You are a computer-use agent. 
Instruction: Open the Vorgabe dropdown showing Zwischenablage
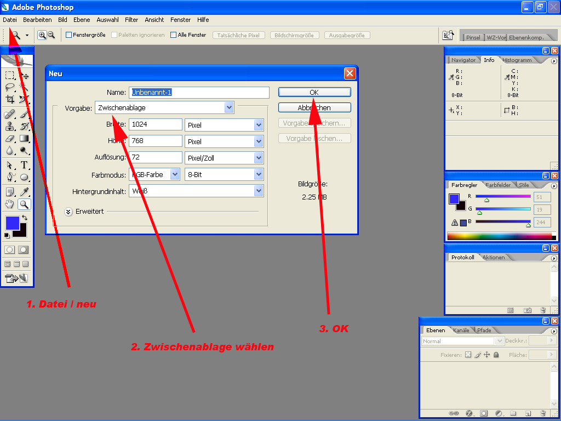click(164, 107)
